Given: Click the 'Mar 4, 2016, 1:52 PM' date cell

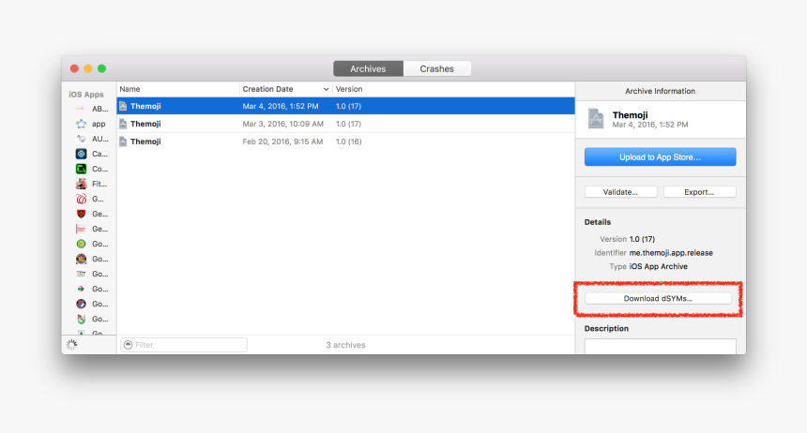Looking at the screenshot, I should tap(281, 106).
